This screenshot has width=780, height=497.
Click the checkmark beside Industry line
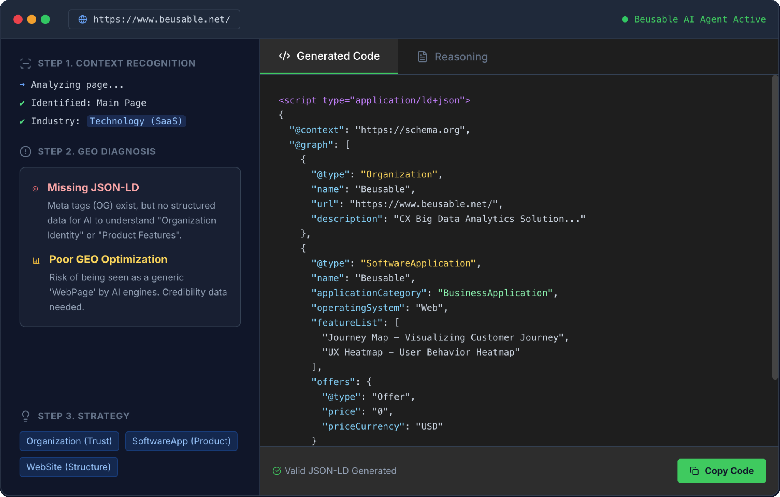pyautogui.click(x=22, y=121)
